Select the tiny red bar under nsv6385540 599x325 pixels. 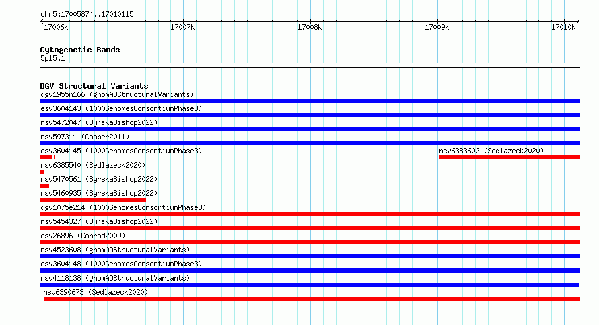pos(42,172)
